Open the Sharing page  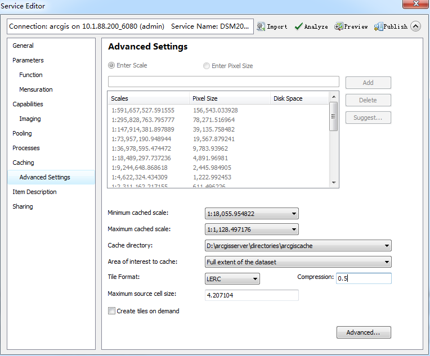pos(23,206)
